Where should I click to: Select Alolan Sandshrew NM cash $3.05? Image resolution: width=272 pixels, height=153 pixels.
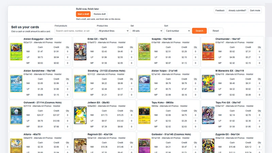pyautogui.click(x=40, y=83)
